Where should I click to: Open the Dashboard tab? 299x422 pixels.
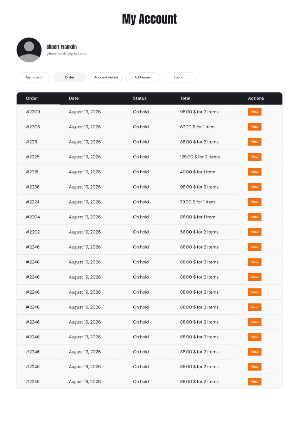point(33,77)
